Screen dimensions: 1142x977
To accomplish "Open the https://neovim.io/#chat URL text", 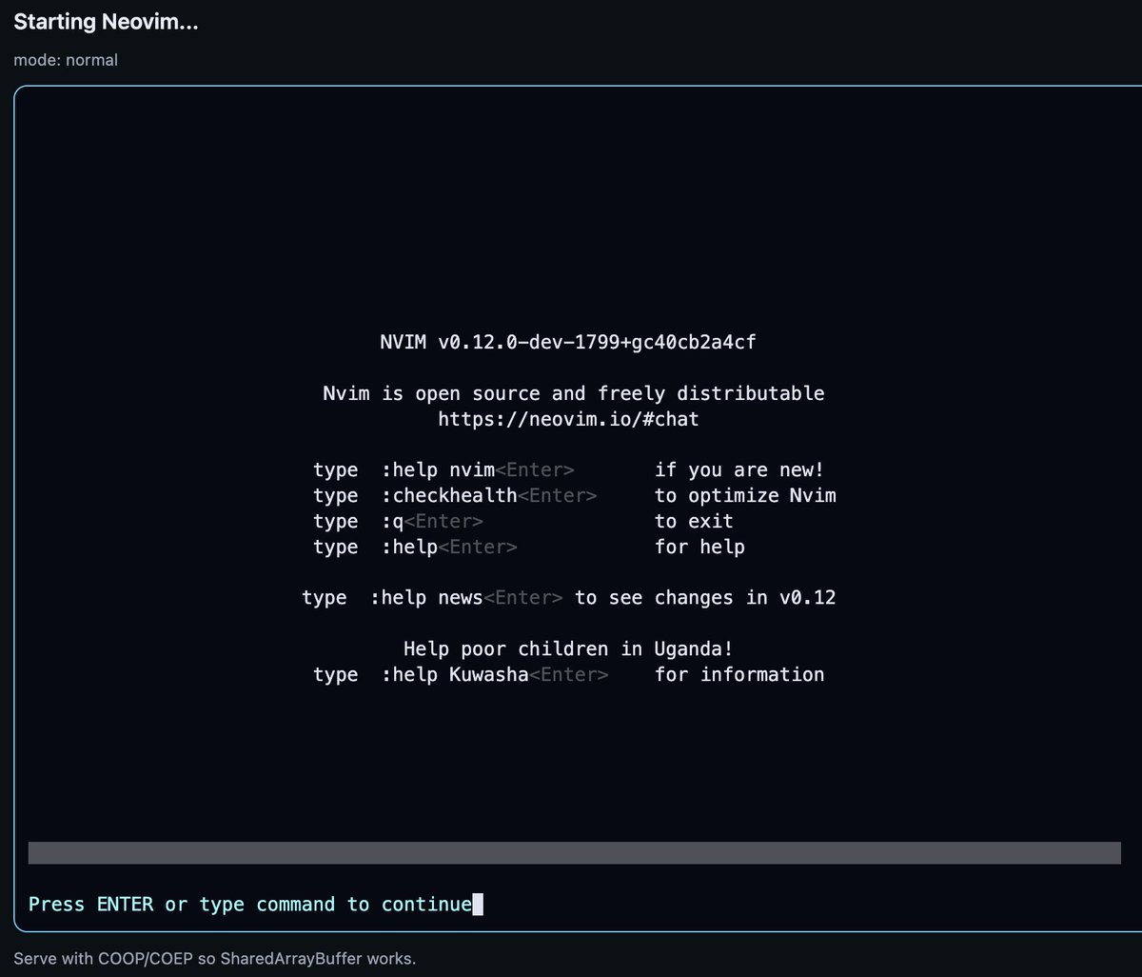I will pyautogui.click(x=568, y=419).
